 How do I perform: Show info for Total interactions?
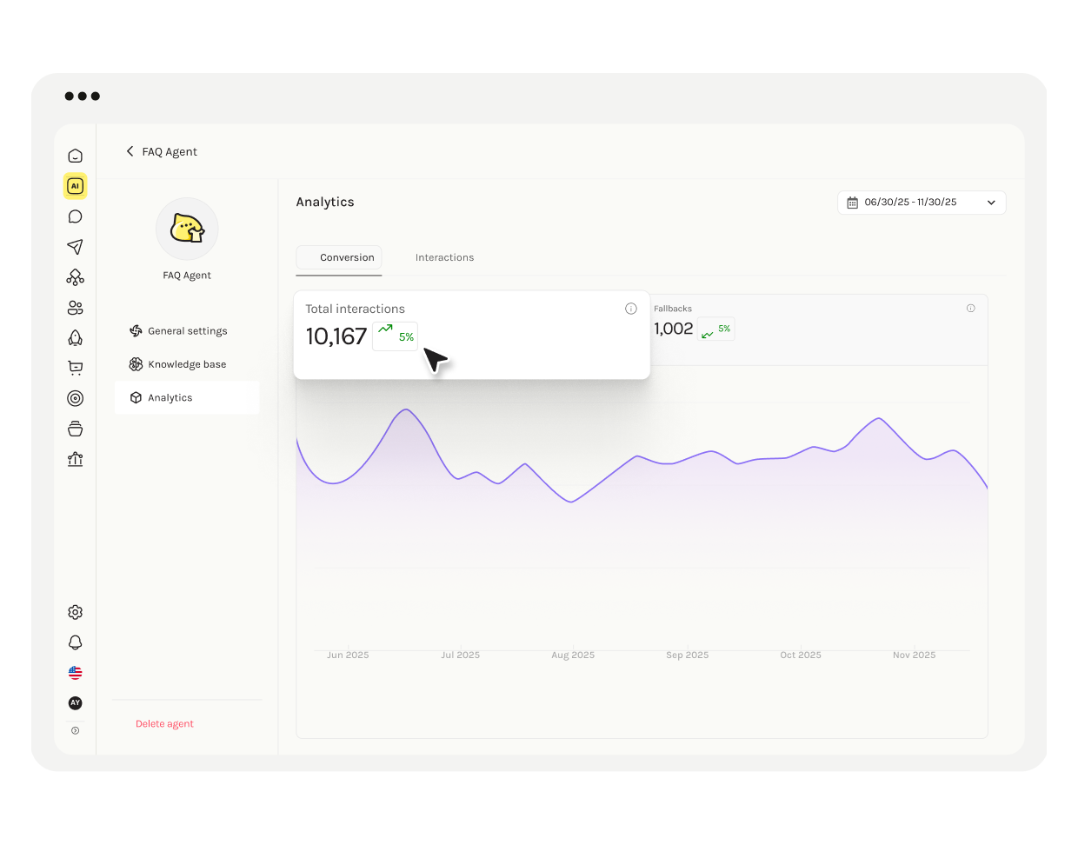click(x=631, y=309)
